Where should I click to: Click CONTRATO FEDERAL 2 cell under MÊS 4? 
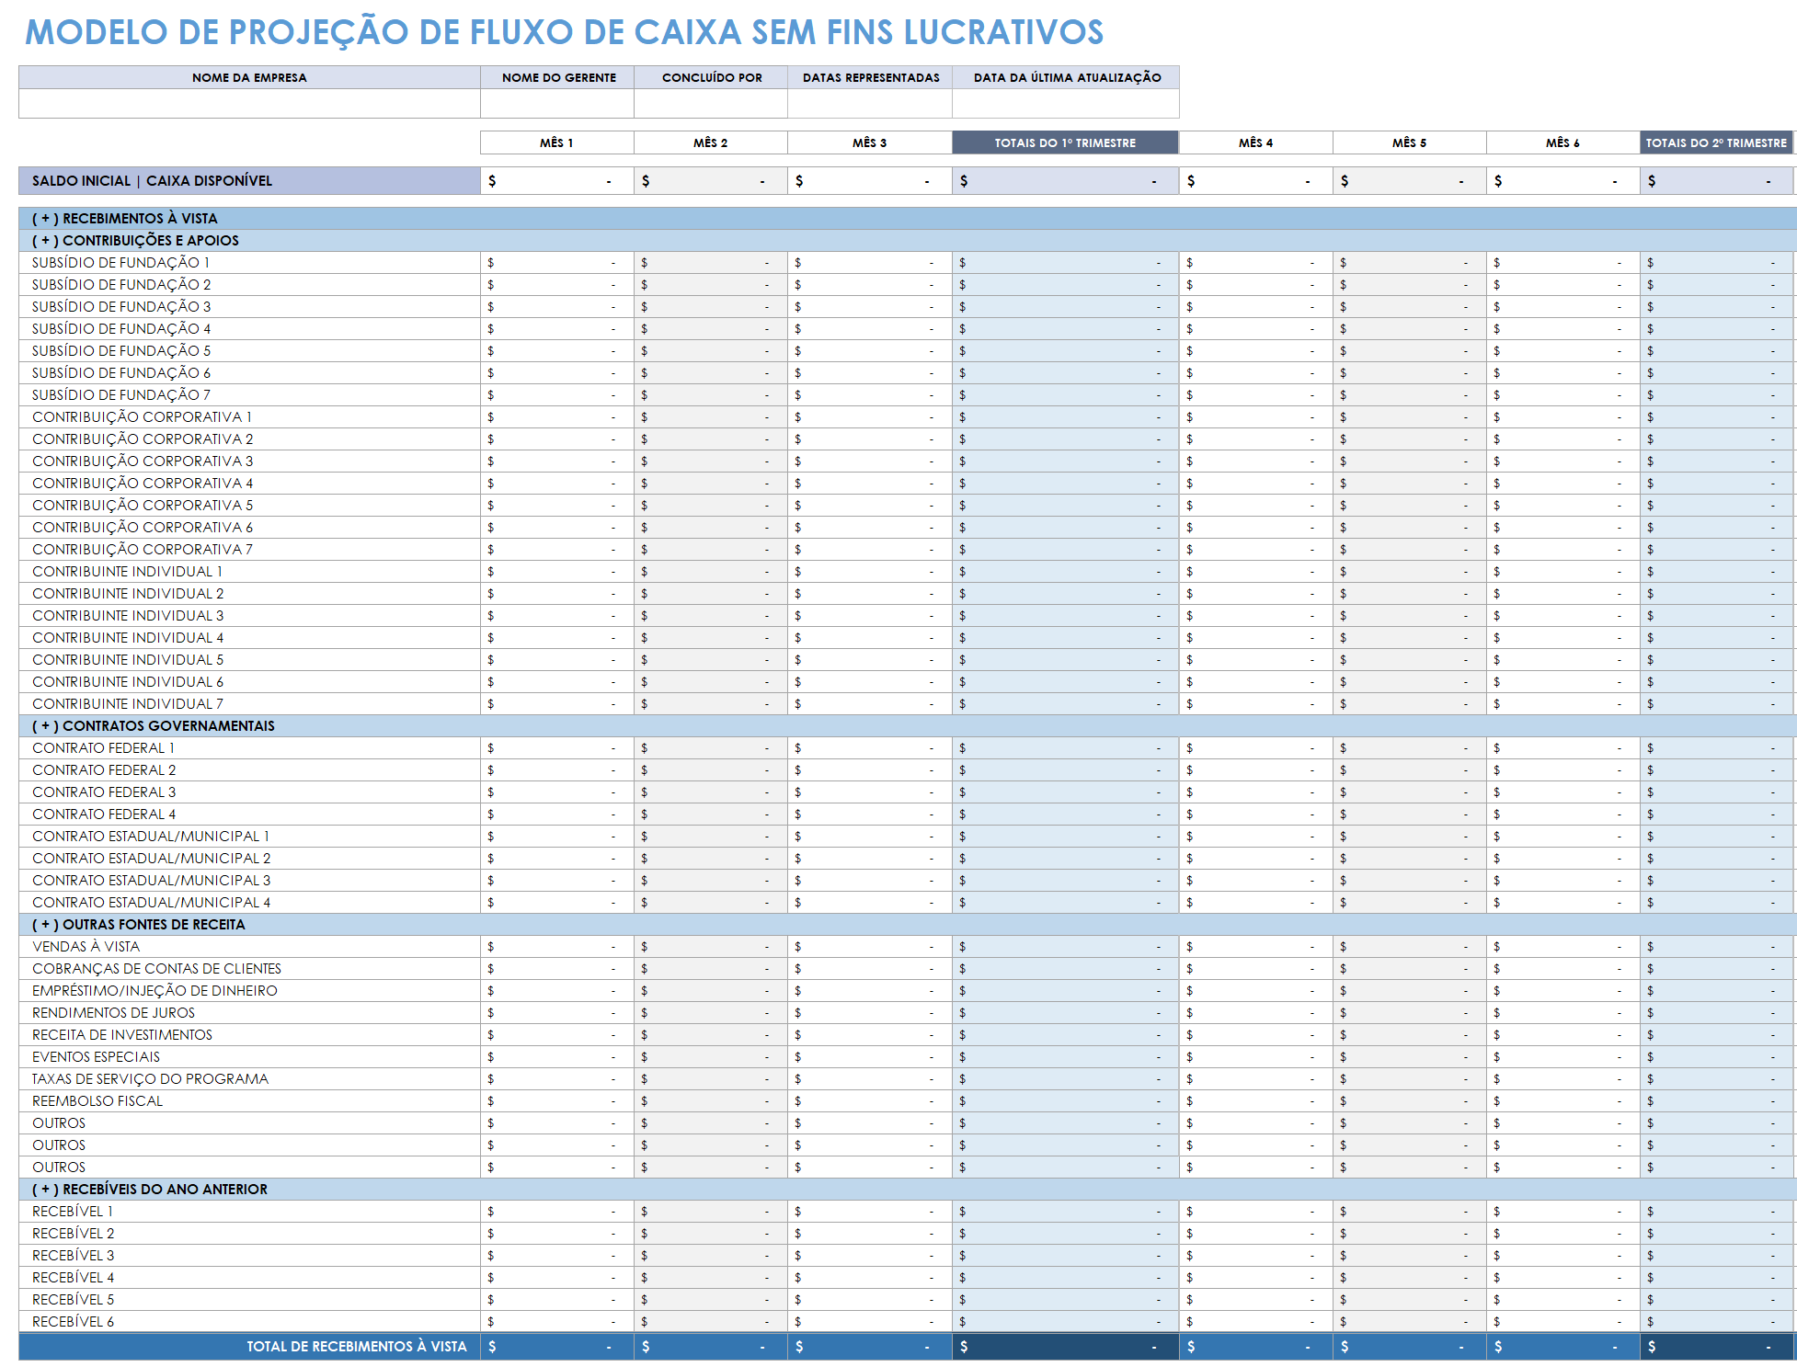tap(1256, 770)
